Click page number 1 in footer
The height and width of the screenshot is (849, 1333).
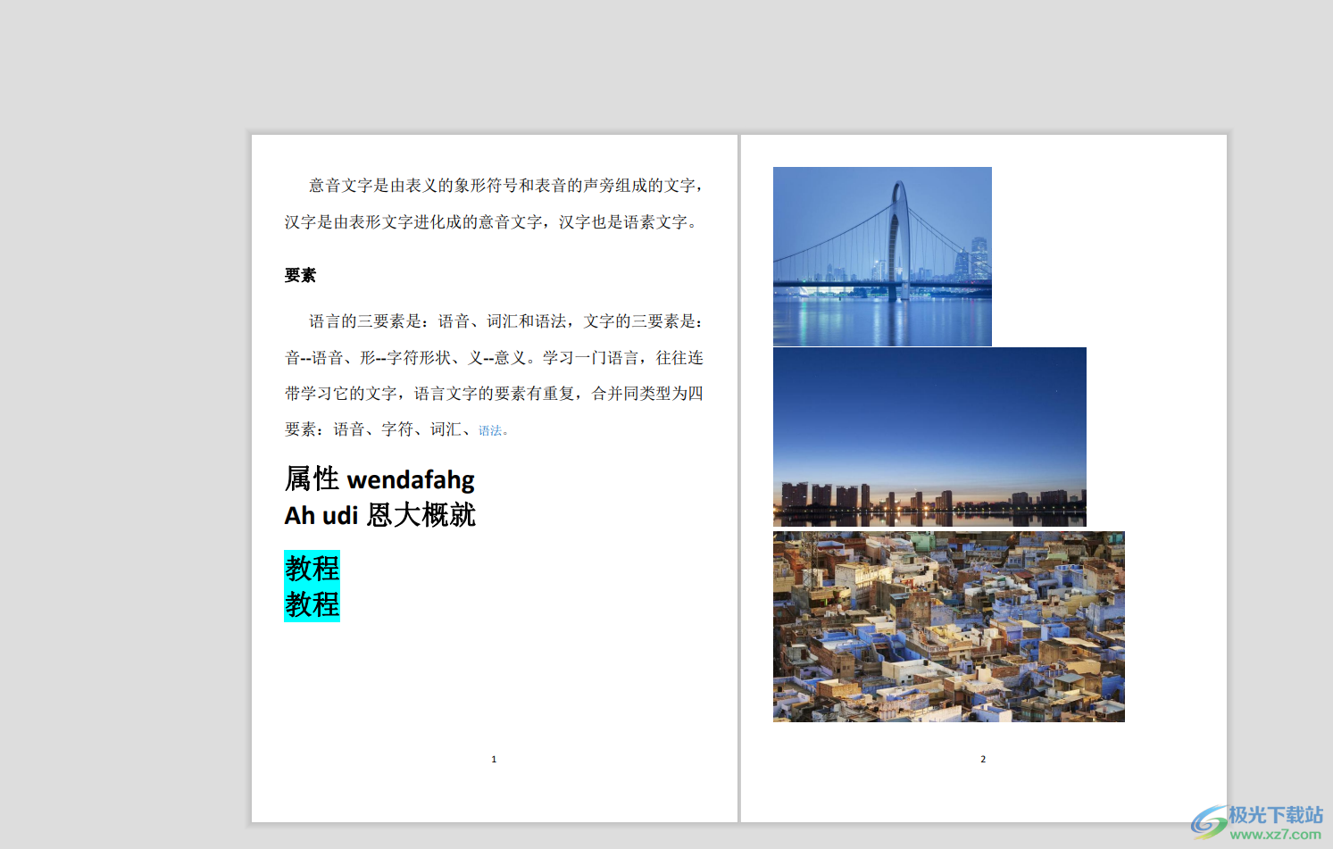pos(494,759)
